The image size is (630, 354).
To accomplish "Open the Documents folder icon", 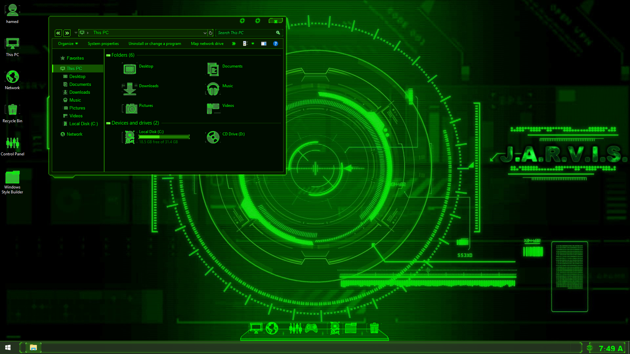I will (x=212, y=69).
